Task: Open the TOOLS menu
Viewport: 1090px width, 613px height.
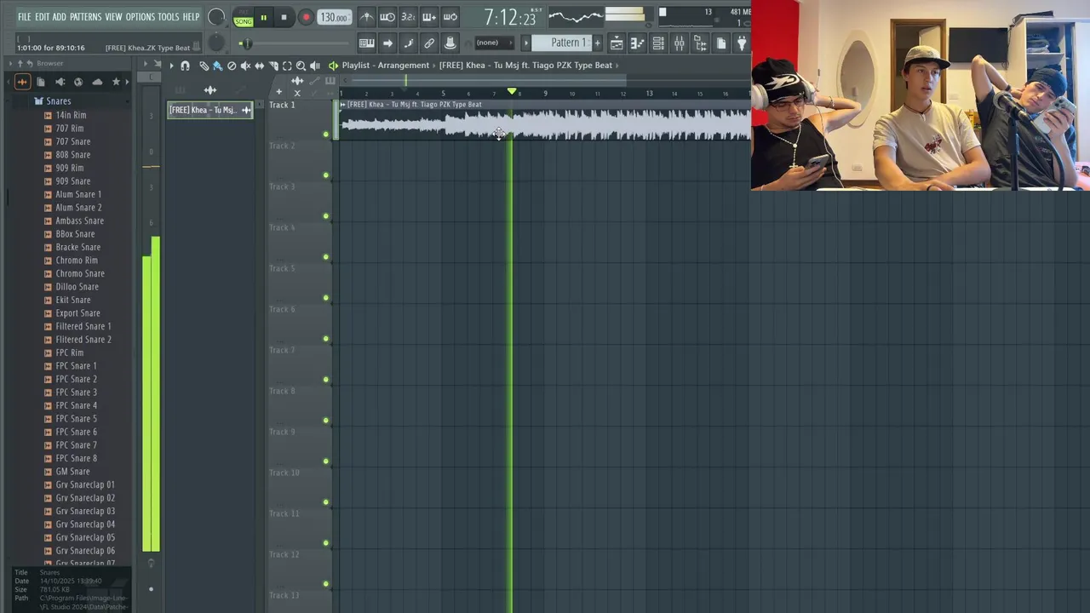Action: coord(169,17)
